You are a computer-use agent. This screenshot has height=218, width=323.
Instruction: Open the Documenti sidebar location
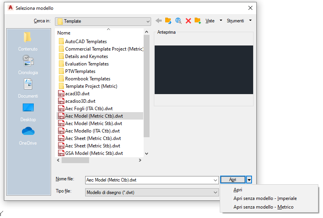(28, 89)
